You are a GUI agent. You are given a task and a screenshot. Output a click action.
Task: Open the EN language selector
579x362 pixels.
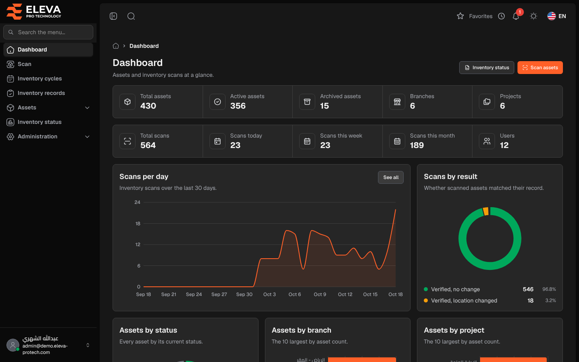point(557,16)
